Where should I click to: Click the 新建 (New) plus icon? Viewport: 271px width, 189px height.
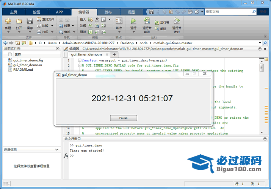[x=8, y=21]
